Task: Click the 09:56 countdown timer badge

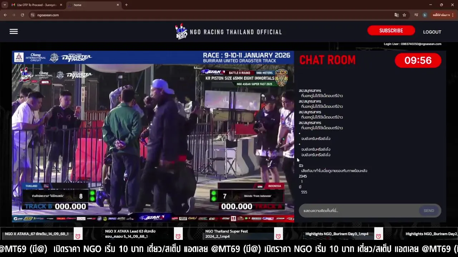Action: [418, 60]
